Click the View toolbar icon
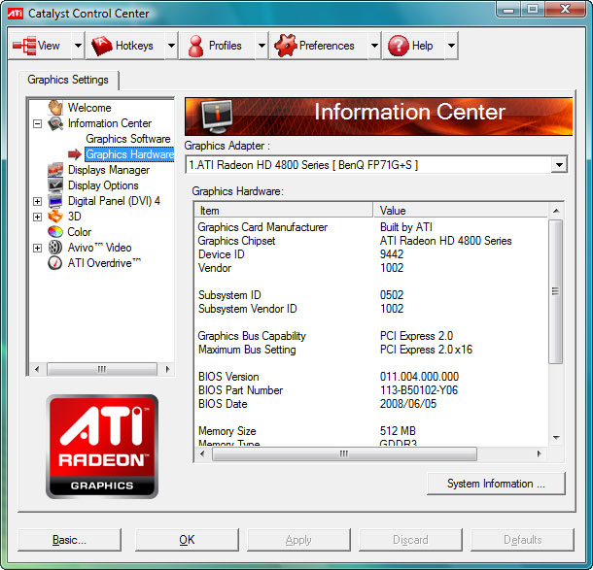The width and height of the screenshot is (593, 570). point(24,46)
